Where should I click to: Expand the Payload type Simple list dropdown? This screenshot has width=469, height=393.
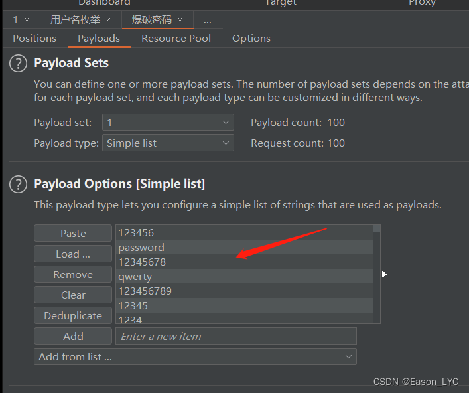[168, 143]
